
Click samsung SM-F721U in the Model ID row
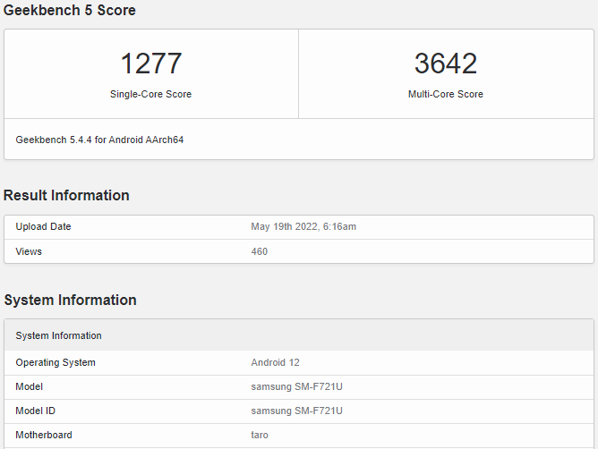pos(296,411)
